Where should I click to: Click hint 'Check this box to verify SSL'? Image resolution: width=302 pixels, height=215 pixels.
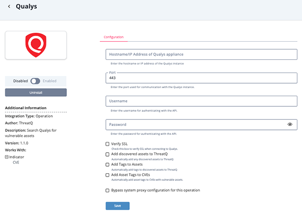pos(144,149)
